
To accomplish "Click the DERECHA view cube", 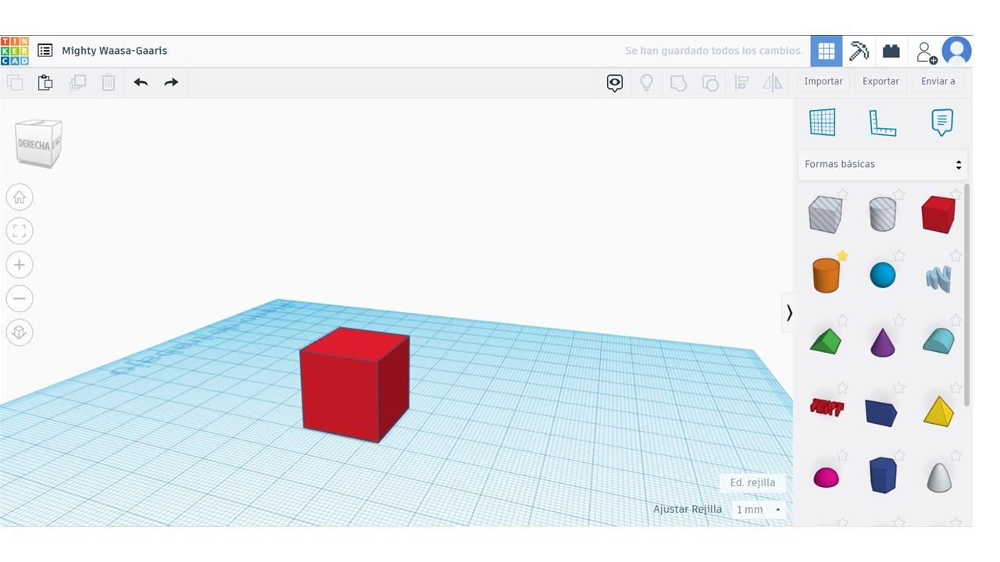I will tap(38, 143).
